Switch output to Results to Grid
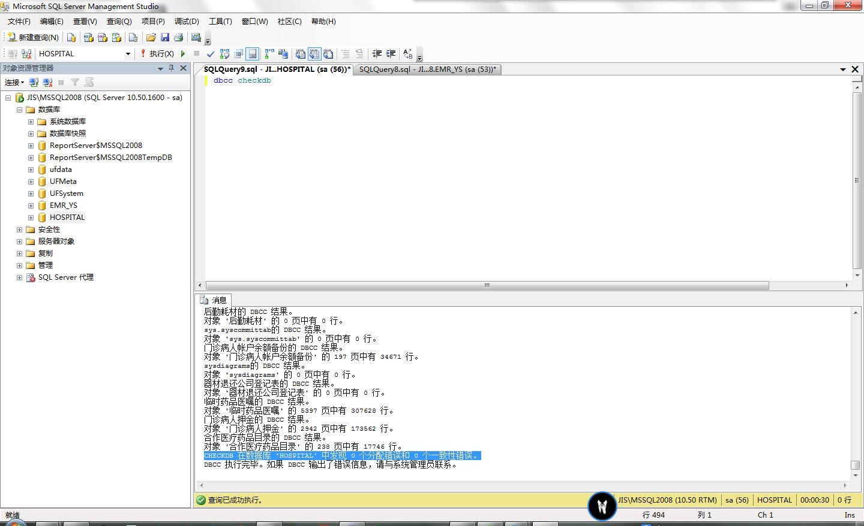The height and width of the screenshot is (526, 864). click(314, 54)
